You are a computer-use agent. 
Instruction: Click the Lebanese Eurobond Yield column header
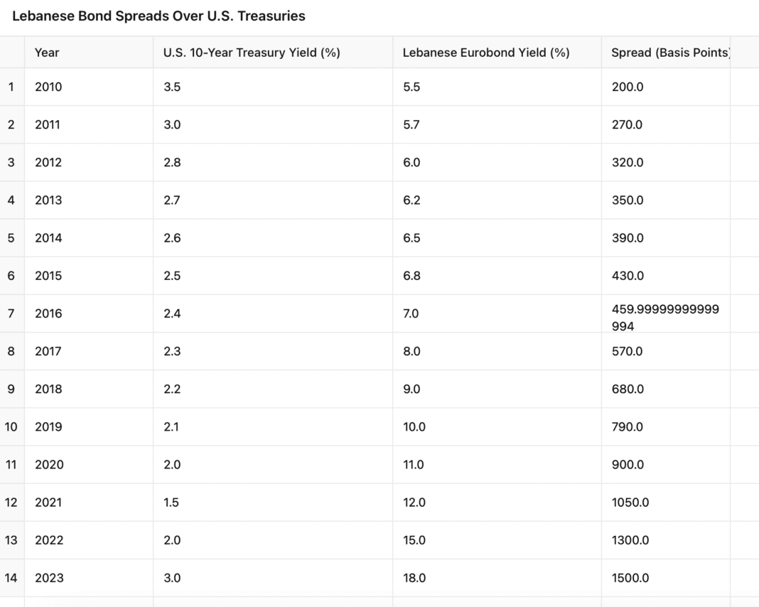click(486, 53)
